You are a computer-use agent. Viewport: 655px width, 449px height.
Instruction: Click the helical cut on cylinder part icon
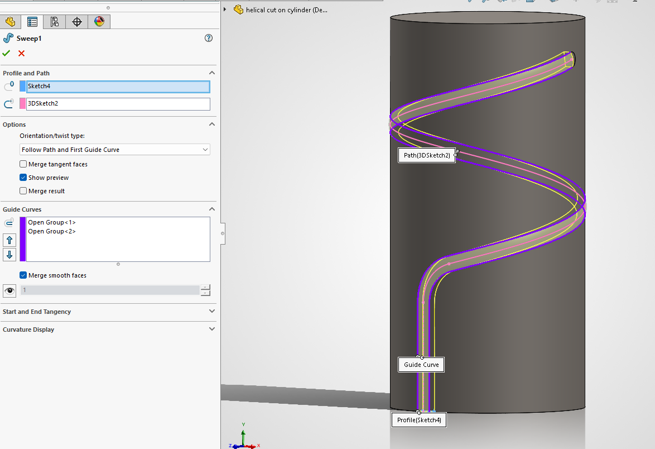pyautogui.click(x=239, y=9)
